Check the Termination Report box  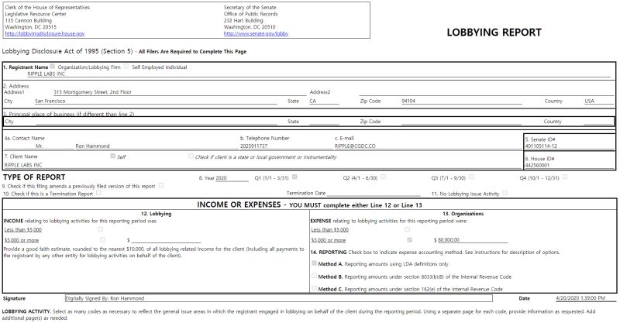pyautogui.click(x=98, y=193)
